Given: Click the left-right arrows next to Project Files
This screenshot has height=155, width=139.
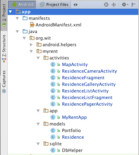Looking at the screenshot, I should 76,5.
